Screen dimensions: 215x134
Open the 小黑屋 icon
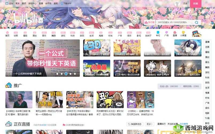[x=183, y=34]
